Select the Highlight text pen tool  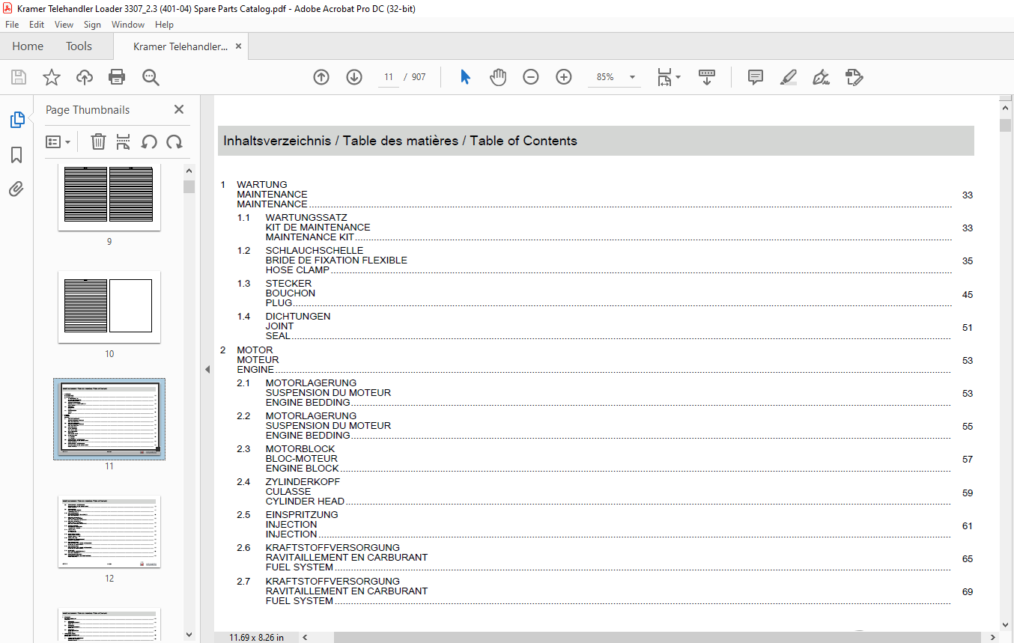point(788,77)
